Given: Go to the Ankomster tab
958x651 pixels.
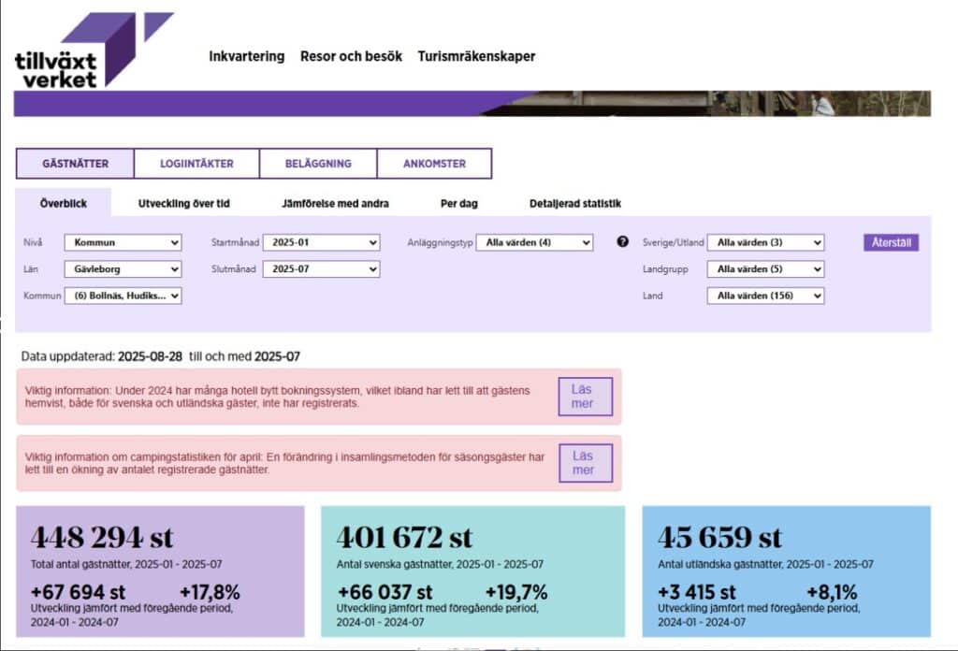Looking at the screenshot, I should point(434,164).
